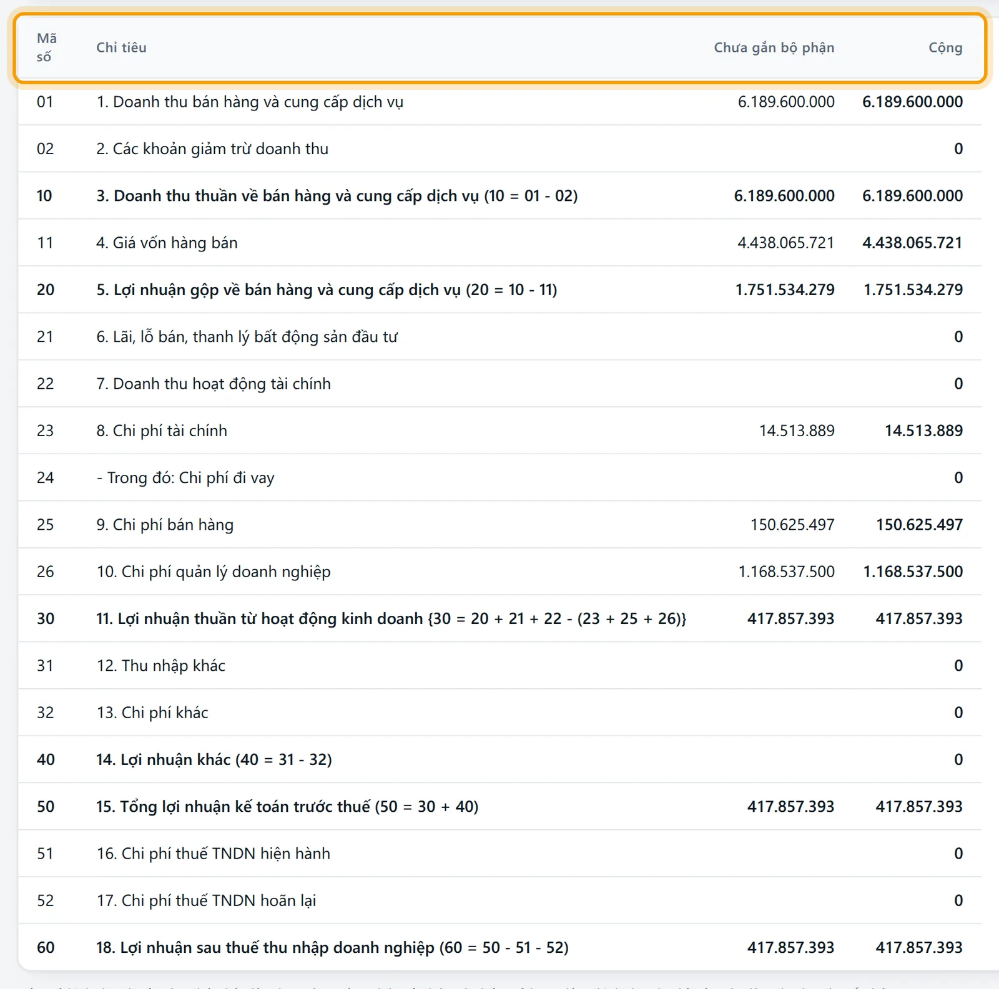The image size is (999, 989).
Task: Select the code "21" cell
Action: 45,337
